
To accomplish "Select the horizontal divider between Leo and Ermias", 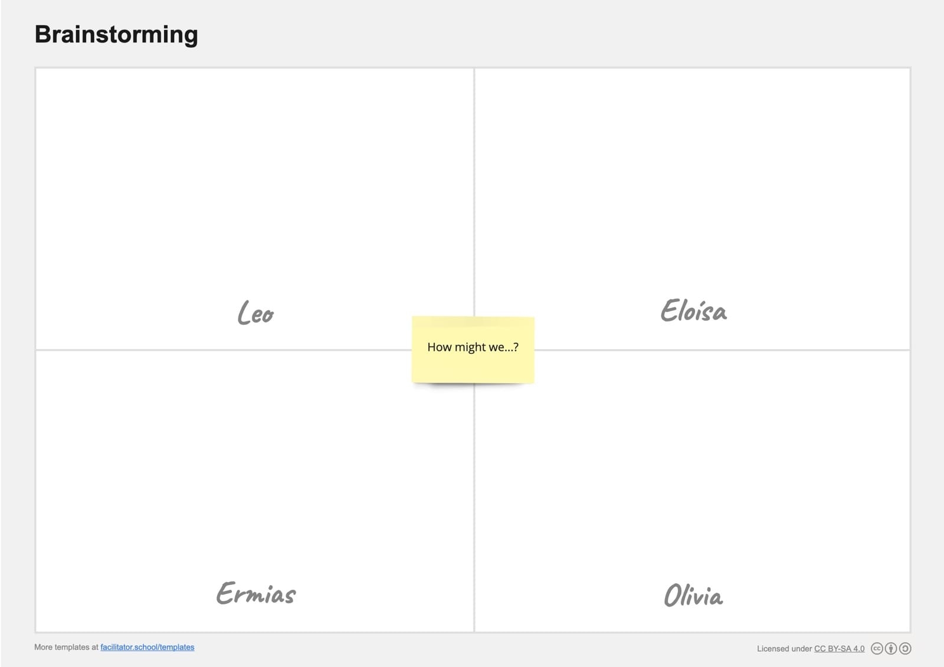I will pyautogui.click(x=224, y=350).
